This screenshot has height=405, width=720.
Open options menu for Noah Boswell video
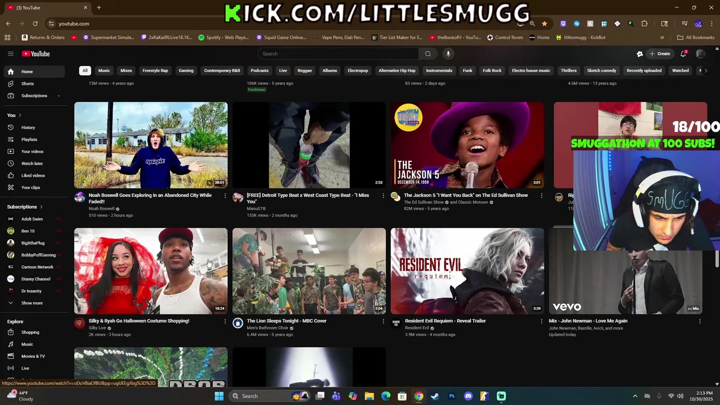(x=225, y=196)
